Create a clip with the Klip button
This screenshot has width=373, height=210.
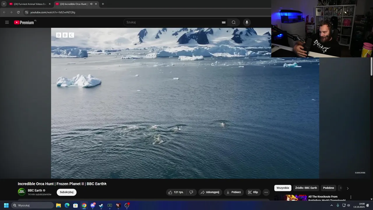click(253, 192)
